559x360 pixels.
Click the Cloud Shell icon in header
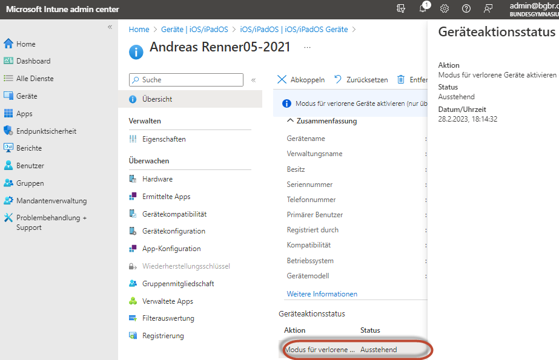(401, 8)
